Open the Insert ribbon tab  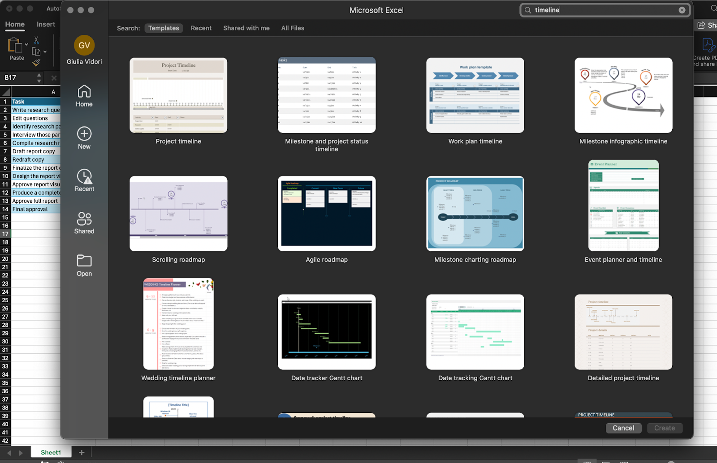pos(46,25)
